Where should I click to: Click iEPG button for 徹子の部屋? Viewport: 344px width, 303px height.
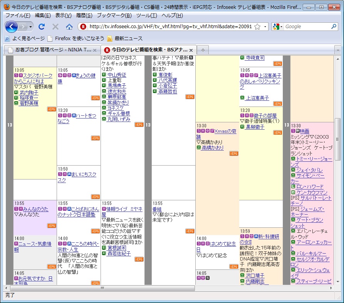(277, 133)
